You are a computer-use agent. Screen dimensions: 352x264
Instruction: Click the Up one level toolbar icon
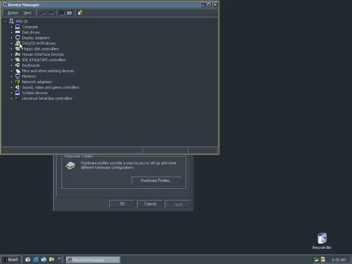pos(62,13)
